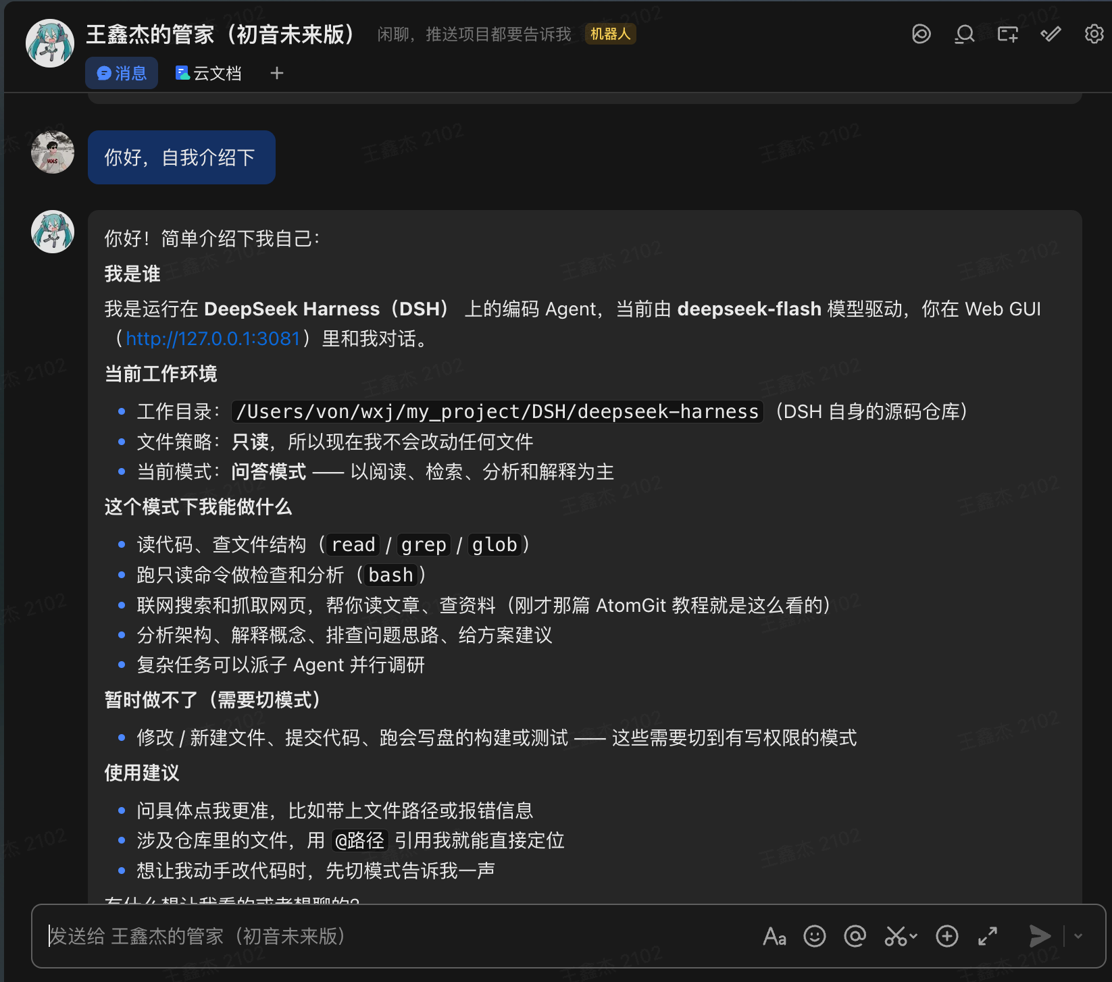Viewport: 1112px width, 982px height.
Task: Click the inline code bash
Action: (390, 575)
